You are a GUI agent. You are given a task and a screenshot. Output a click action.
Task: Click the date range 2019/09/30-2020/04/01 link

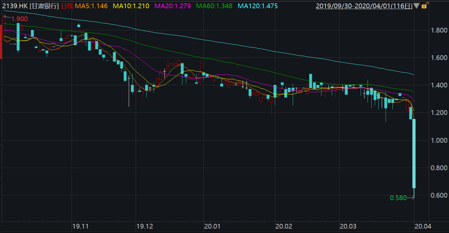364,6
